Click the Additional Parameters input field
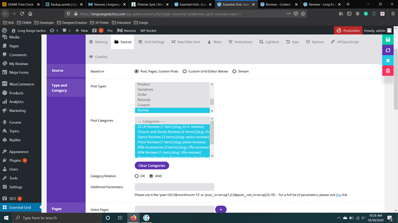This screenshot has width=398, height=223. (174, 187)
